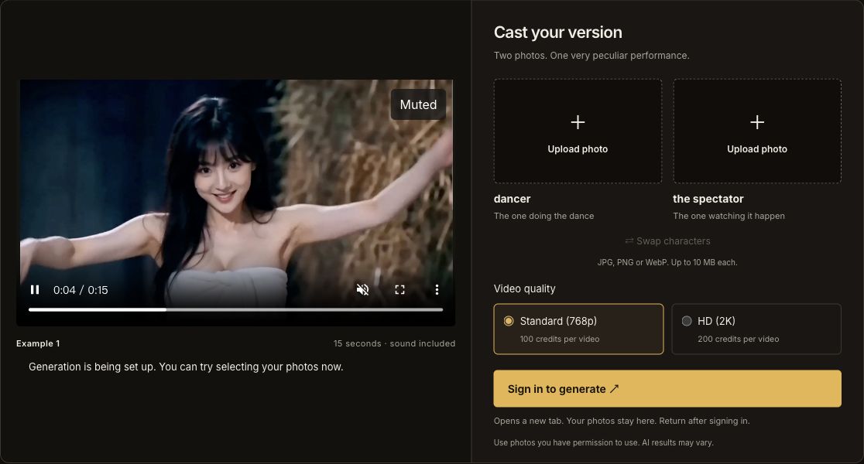864x464 pixels.
Task: Click '15 seconds · sound included' text
Action: tap(395, 343)
